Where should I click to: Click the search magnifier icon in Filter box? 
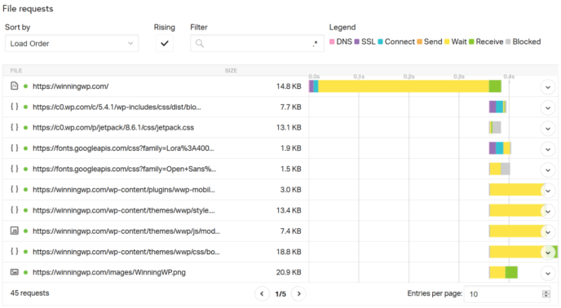point(200,43)
